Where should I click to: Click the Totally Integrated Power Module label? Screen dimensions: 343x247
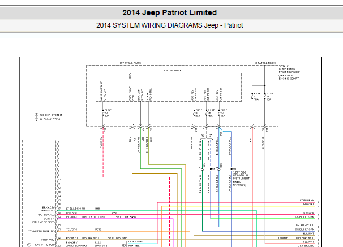[x=289, y=72]
